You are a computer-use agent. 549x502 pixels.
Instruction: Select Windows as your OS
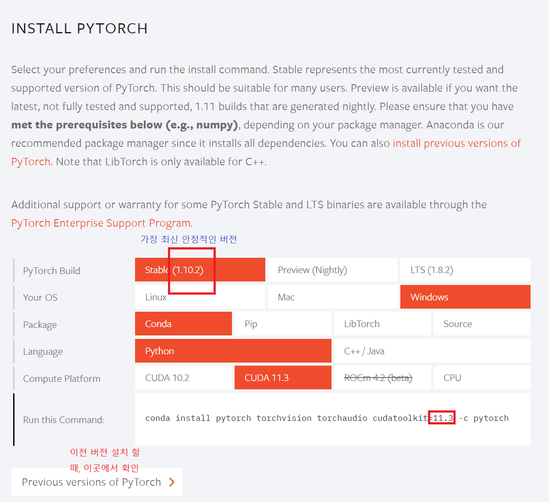(465, 297)
